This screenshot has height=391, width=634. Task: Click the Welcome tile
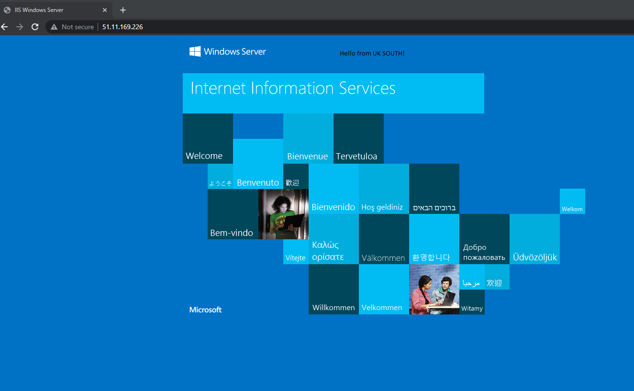[208, 139]
